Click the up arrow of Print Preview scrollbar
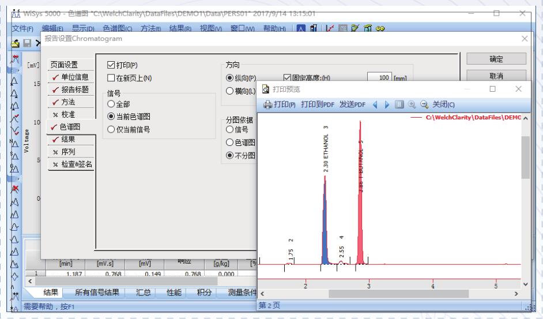This screenshot has height=319, width=543. (525, 118)
